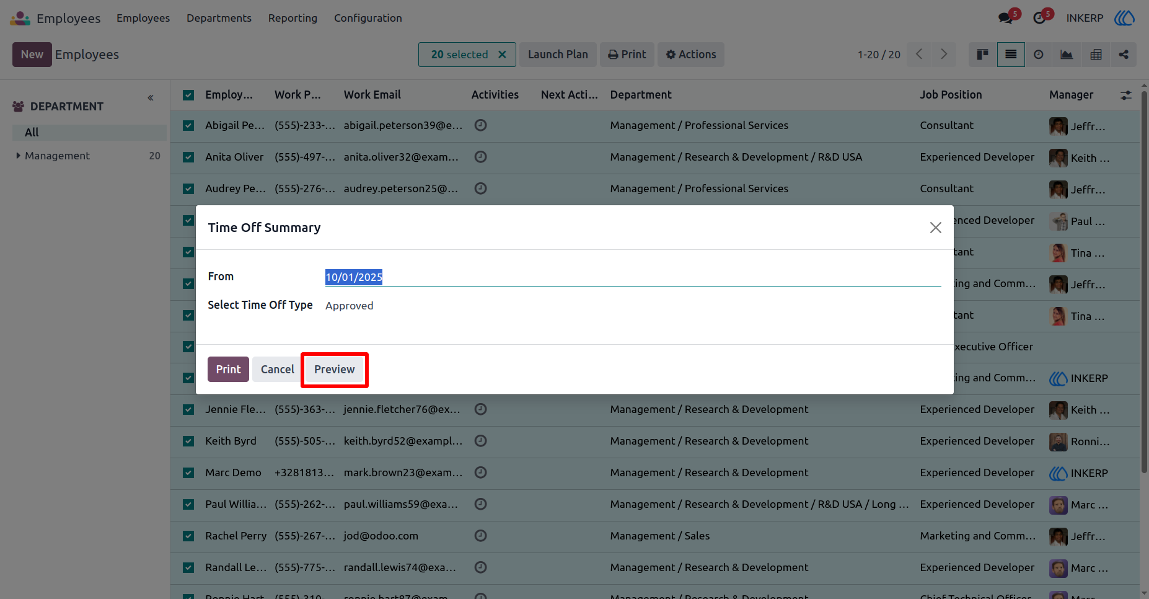Open the activities clock icon in top bar

point(1039,18)
